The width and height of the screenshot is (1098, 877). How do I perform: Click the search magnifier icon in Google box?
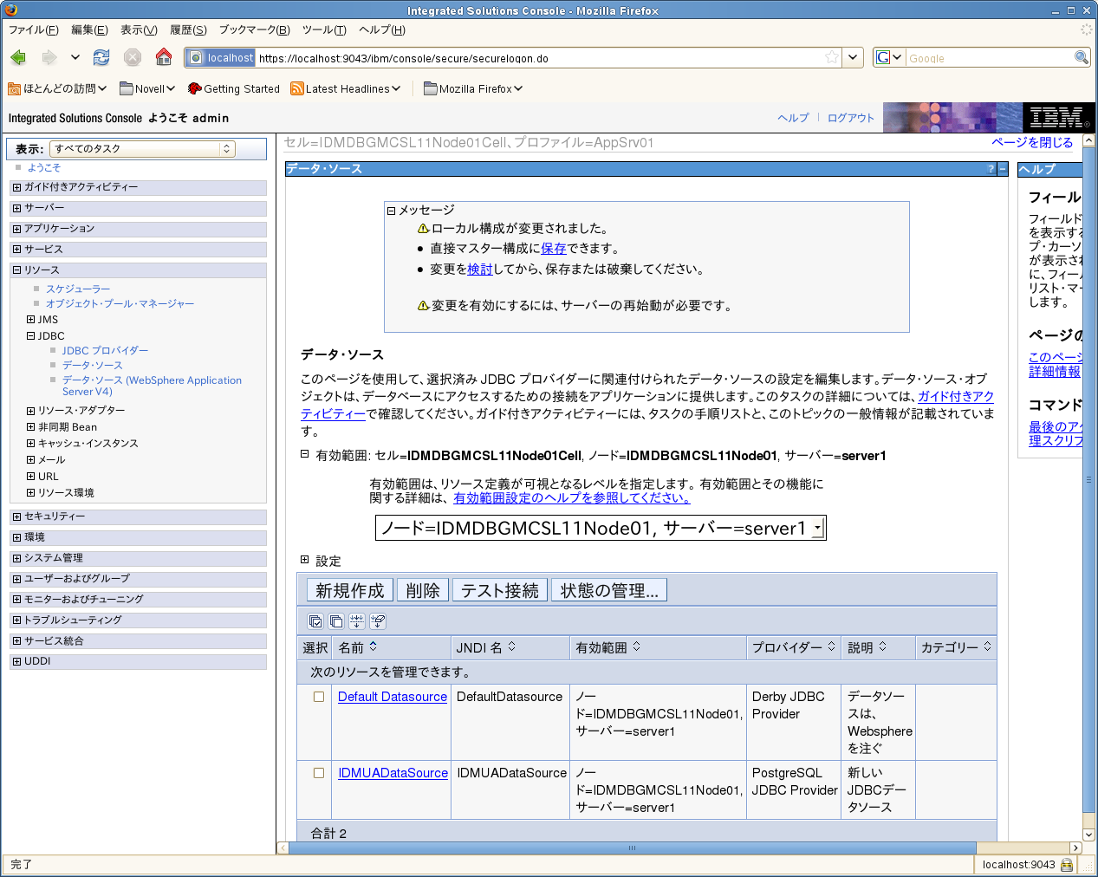1082,57
